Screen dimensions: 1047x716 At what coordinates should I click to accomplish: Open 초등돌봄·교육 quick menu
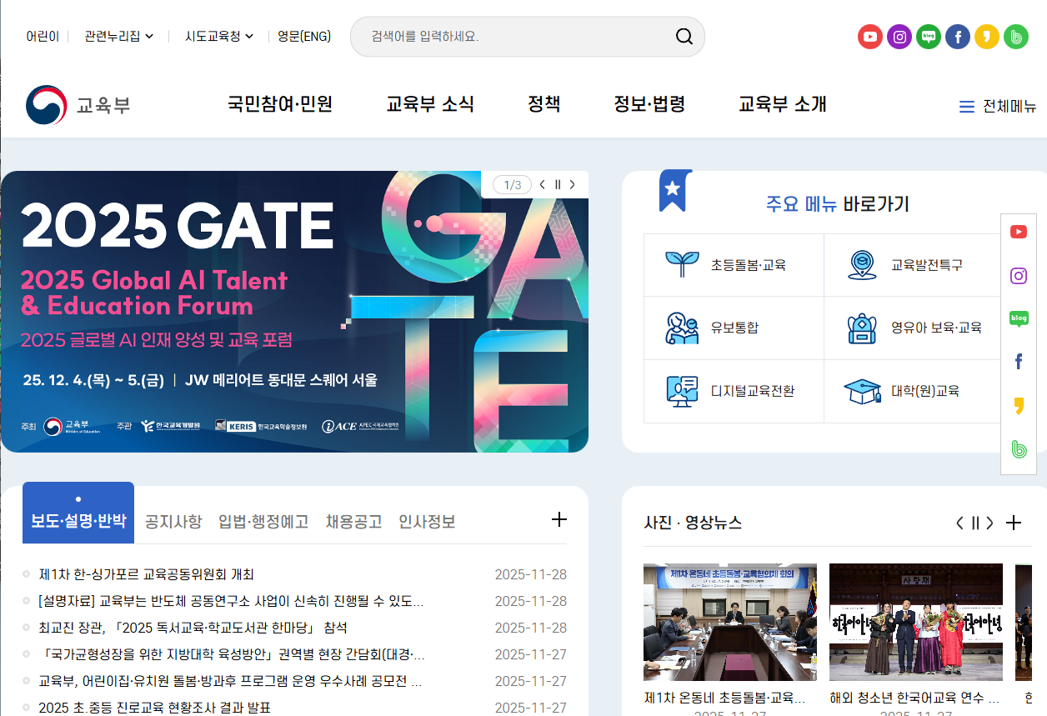tap(734, 265)
